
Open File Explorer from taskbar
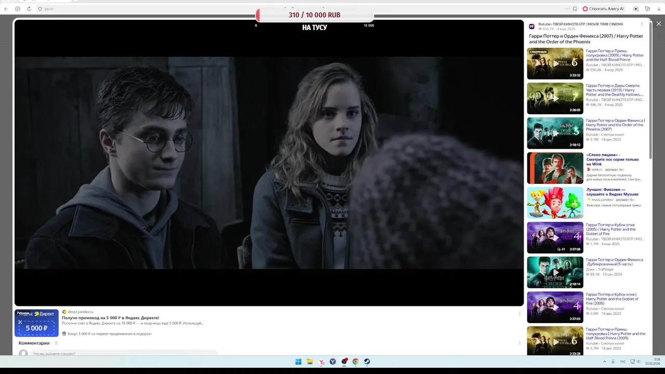pyautogui.click(x=310, y=362)
